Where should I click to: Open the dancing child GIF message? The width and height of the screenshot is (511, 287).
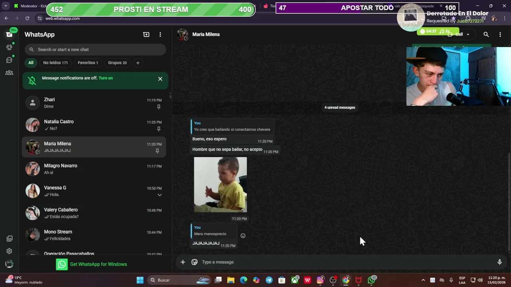tap(220, 185)
